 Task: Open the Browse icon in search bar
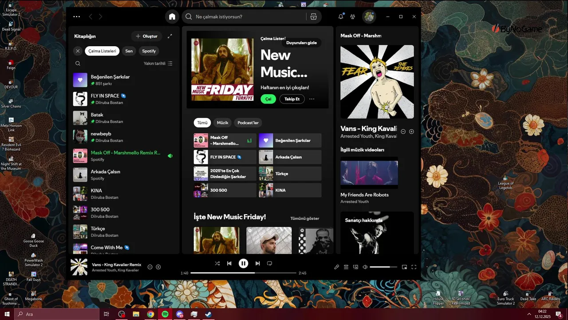point(313,16)
